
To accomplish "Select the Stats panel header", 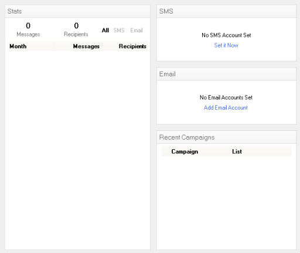I will click(77, 11).
